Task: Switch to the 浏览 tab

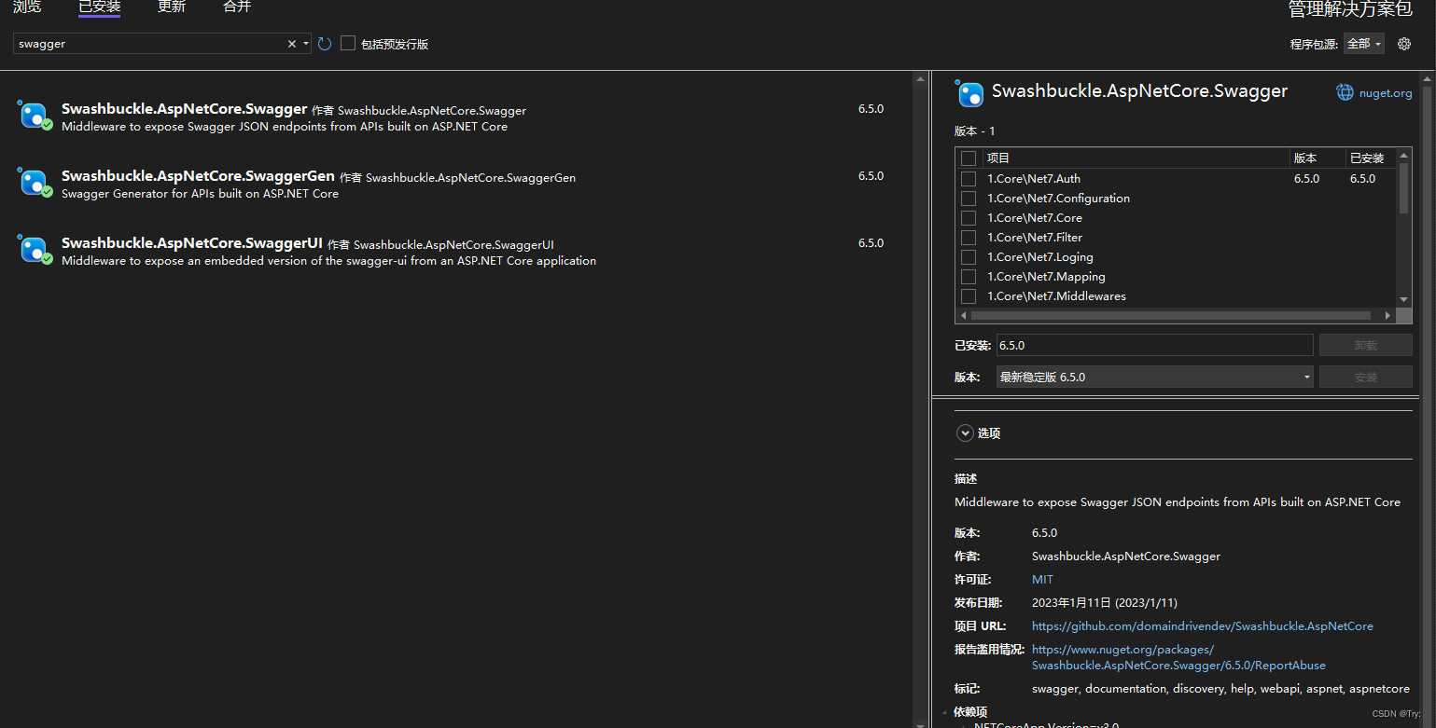Action: pyautogui.click(x=27, y=7)
